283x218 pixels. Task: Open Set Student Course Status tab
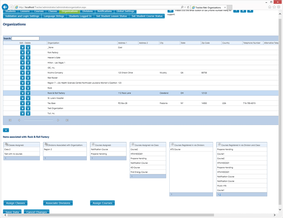[x=147, y=16]
